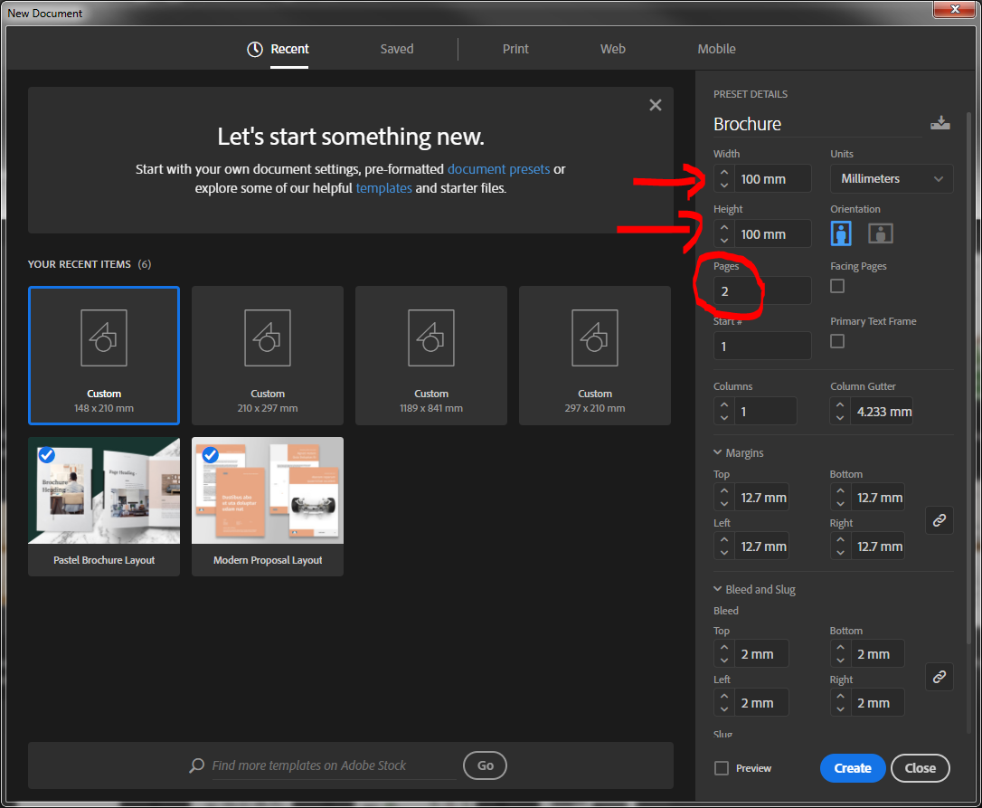Click the Right margin stepper arrows
This screenshot has width=982, height=808.
pos(840,546)
